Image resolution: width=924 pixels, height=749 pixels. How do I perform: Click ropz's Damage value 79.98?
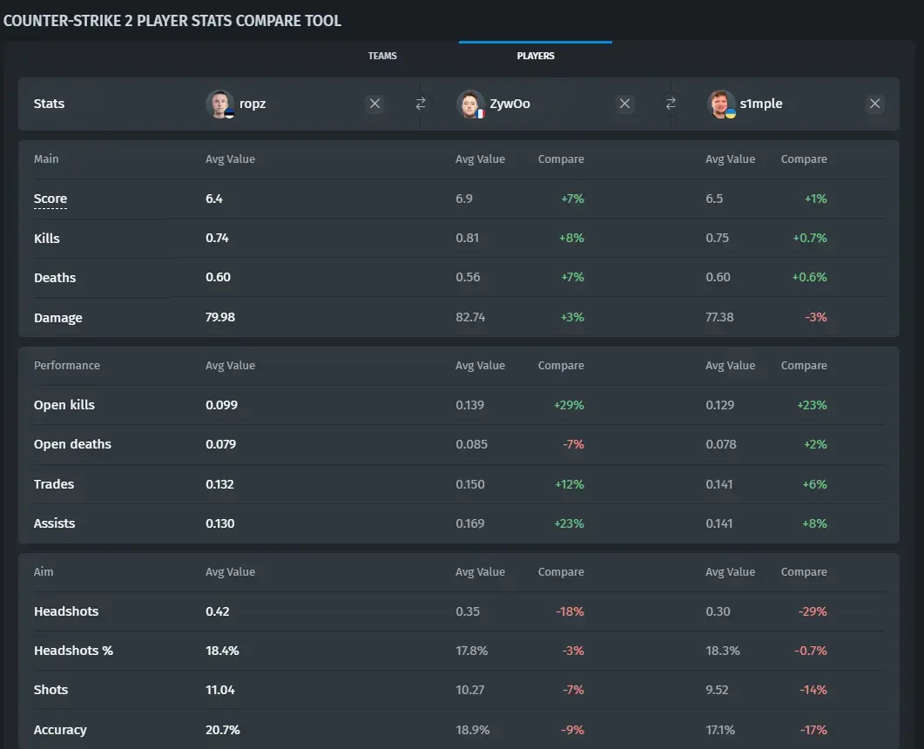tap(220, 317)
